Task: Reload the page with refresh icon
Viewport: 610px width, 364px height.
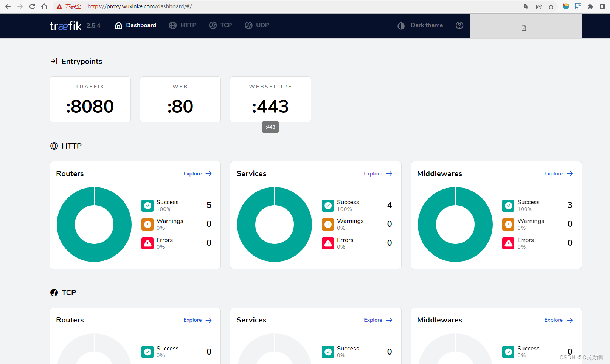Action: (x=32, y=6)
